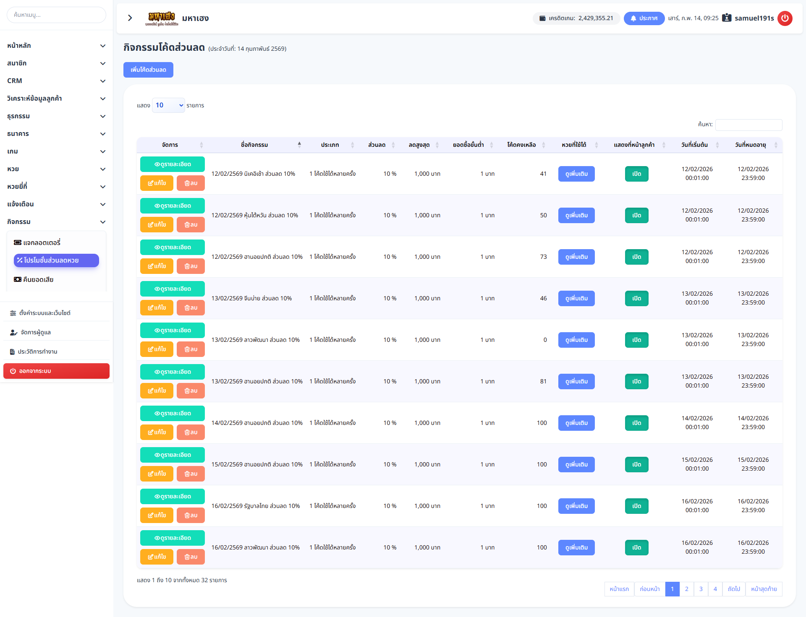Click the red power icon by username
The width and height of the screenshot is (806, 617).
click(785, 18)
